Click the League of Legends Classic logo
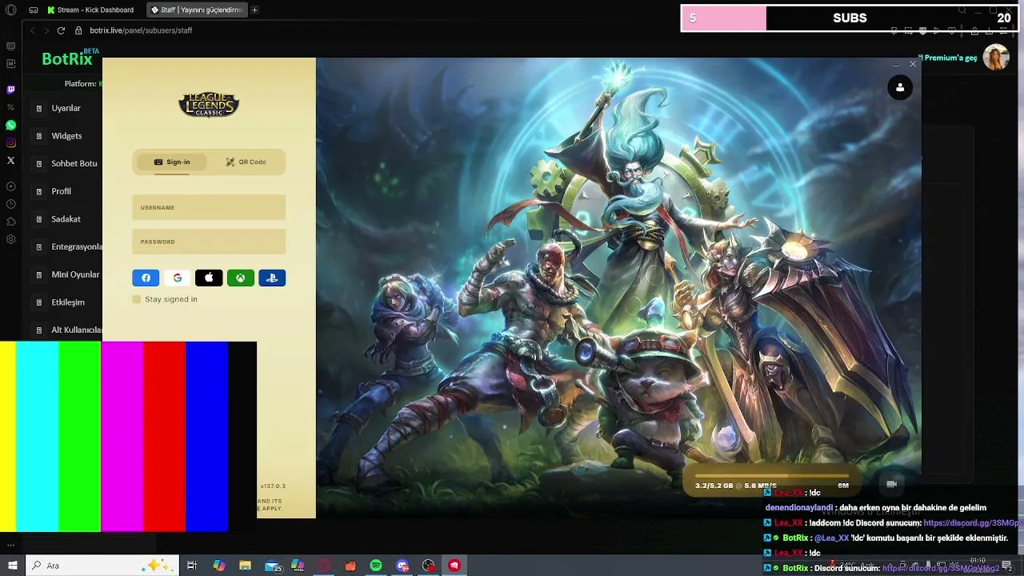 [x=209, y=104]
